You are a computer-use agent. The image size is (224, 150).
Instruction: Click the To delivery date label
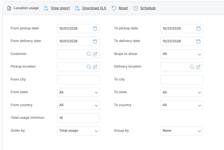coord(127,41)
